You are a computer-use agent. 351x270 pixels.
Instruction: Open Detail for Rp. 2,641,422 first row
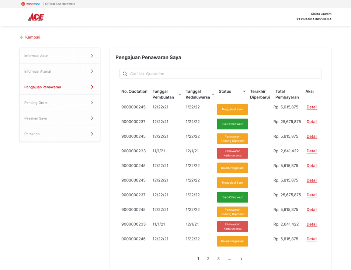(312, 151)
